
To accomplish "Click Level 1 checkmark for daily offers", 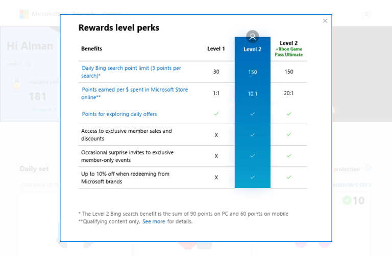I will click(216, 114).
